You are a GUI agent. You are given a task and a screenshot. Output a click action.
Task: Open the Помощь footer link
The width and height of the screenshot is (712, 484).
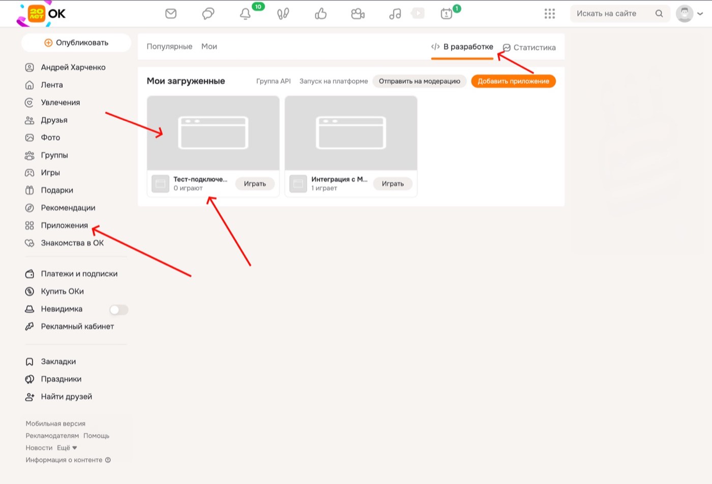coord(97,436)
